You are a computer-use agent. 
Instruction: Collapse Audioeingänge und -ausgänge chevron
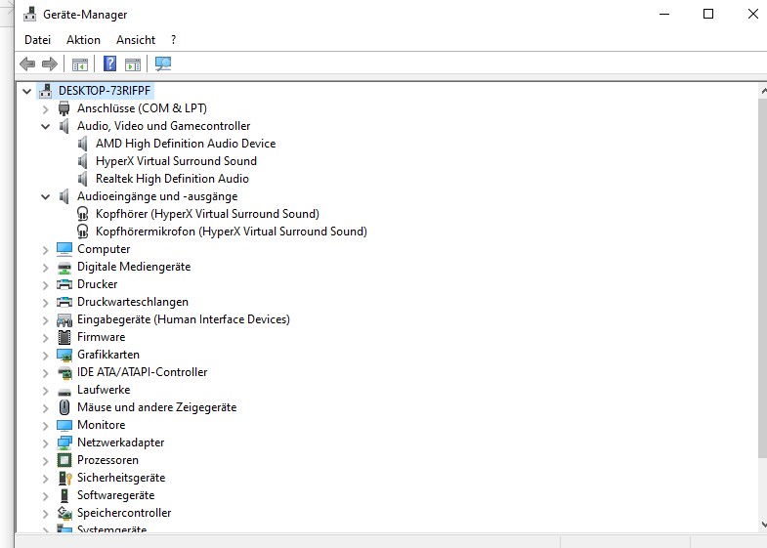46,196
